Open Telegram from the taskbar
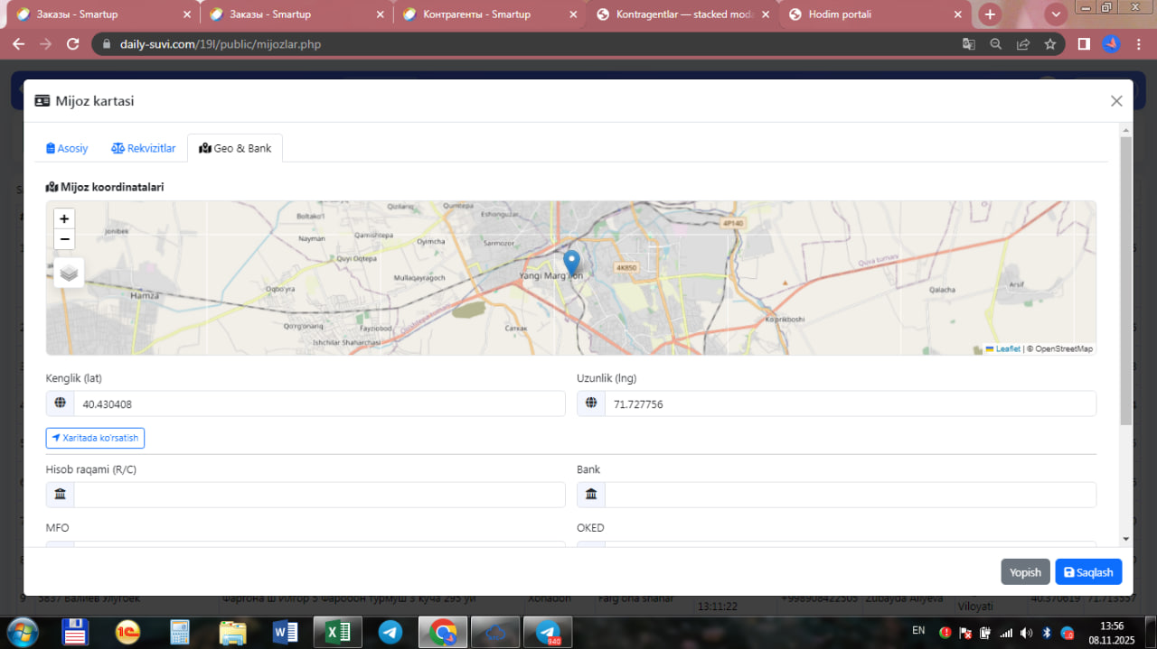Viewport: 1157px width, 649px height. coord(390,632)
